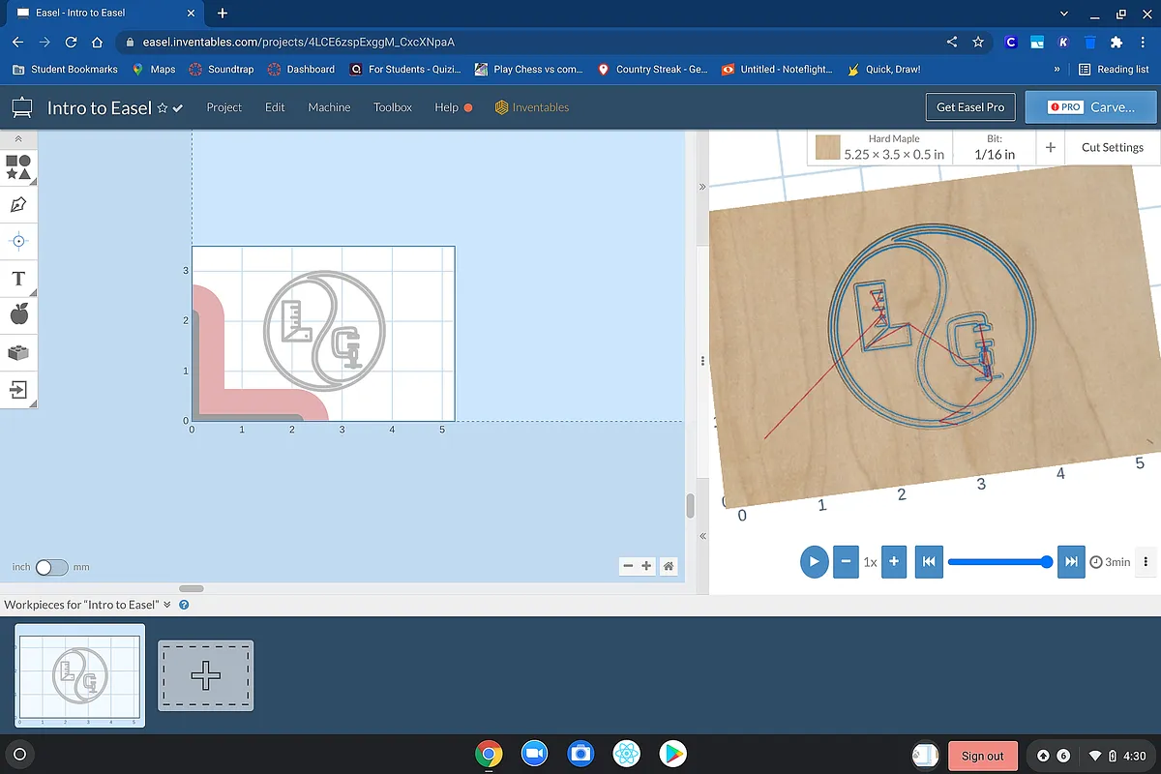Reset canvas view with home icon
Screen dimensions: 1161x774
click(669, 566)
